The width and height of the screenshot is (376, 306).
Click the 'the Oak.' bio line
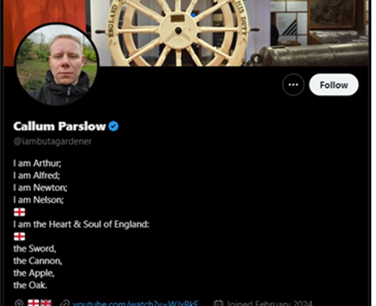30,285
